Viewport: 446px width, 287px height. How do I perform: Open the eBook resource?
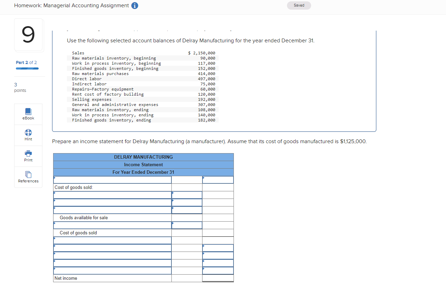(x=28, y=114)
